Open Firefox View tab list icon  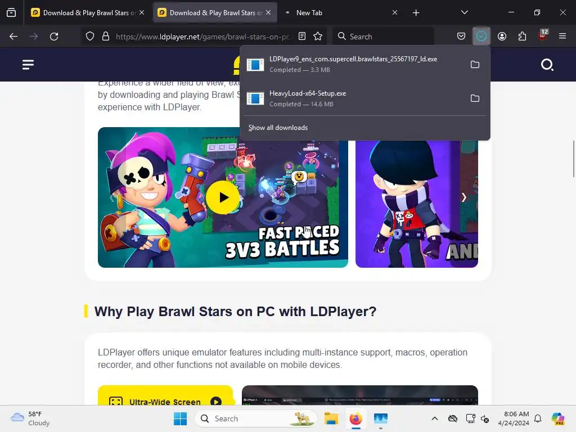pyautogui.click(x=11, y=13)
